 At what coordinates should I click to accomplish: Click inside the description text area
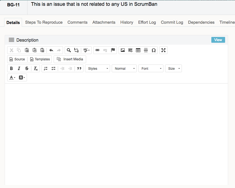116,134
